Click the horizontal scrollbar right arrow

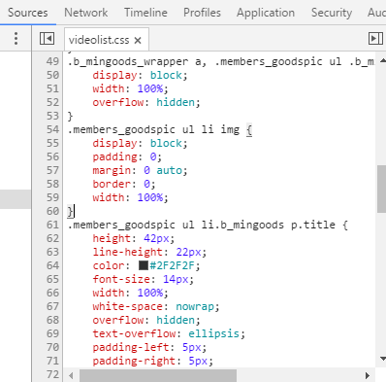368,375
